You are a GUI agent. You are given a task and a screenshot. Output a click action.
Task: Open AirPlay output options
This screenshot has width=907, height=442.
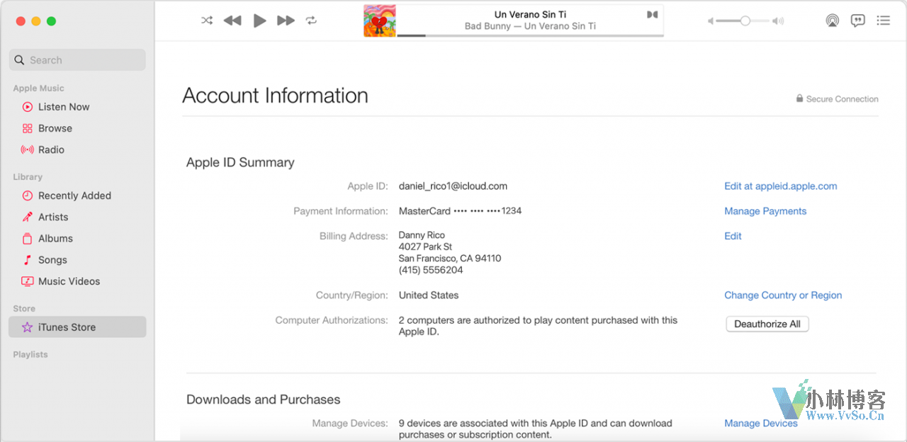tap(833, 21)
